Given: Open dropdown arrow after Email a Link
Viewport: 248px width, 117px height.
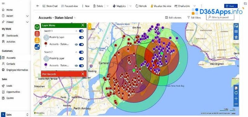Looking at the screenshot, I should click(194, 6).
